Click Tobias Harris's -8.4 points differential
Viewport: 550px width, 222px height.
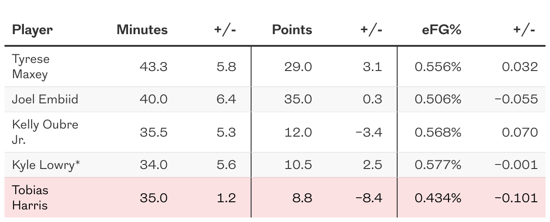pos(368,198)
